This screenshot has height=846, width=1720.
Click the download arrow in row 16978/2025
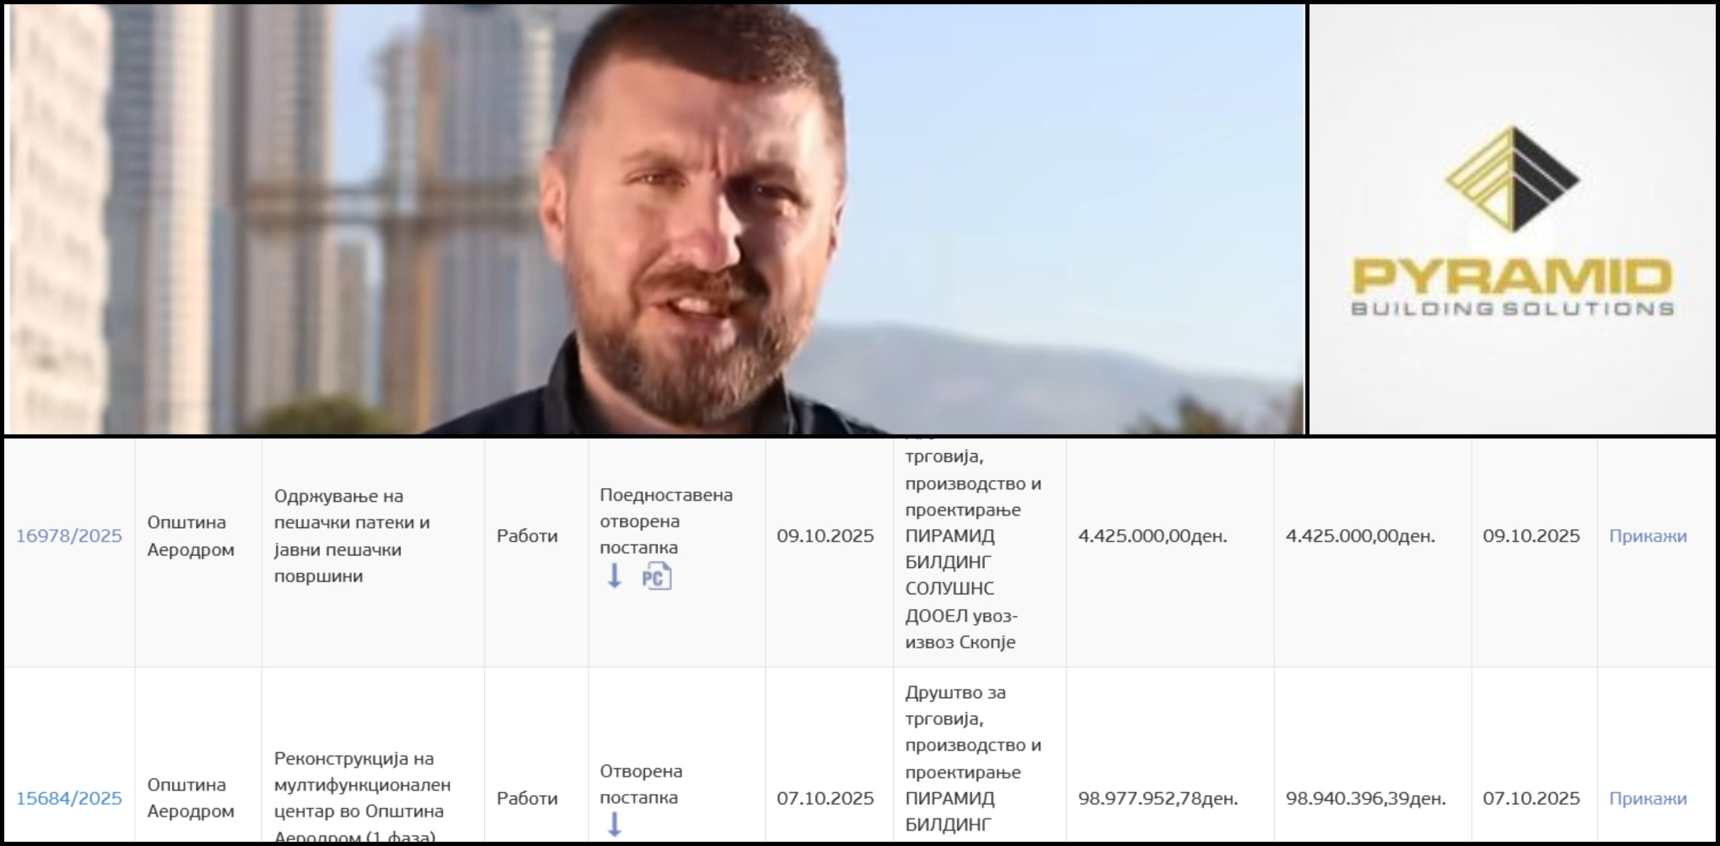[x=614, y=576]
